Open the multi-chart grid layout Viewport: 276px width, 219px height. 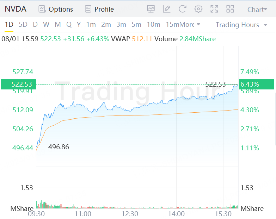(230, 9)
